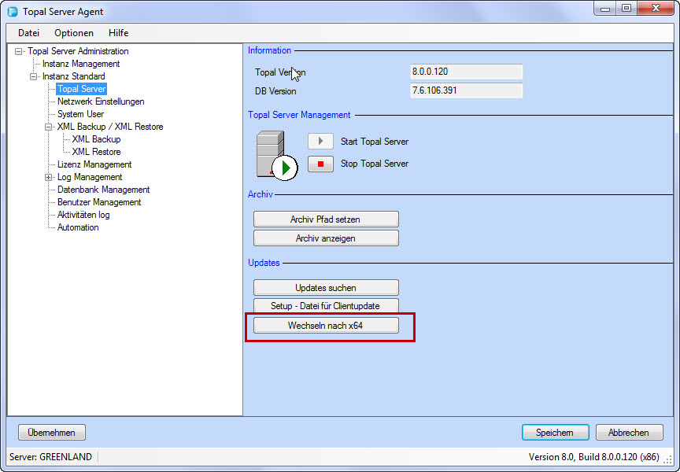Collapse the Topal Server Administration tree node
This screenshot has height=472, width=680.
pos(18,51)
